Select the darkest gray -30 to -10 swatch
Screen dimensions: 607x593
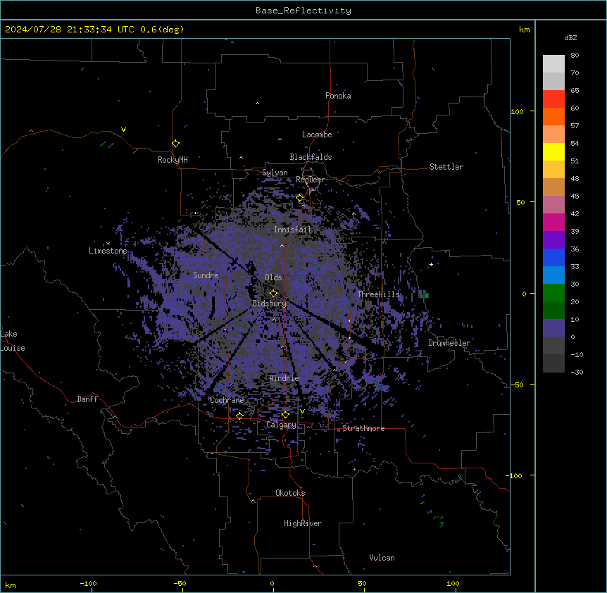(x=553, y=363)
